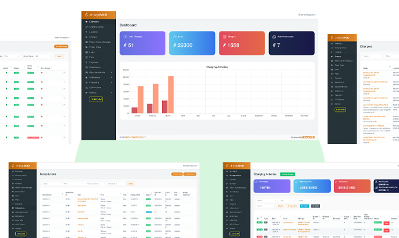Expand the memberships submenu in center sidebar
Image resolution: width=399 pixels, height=238 pixels.
pos(112,73)
